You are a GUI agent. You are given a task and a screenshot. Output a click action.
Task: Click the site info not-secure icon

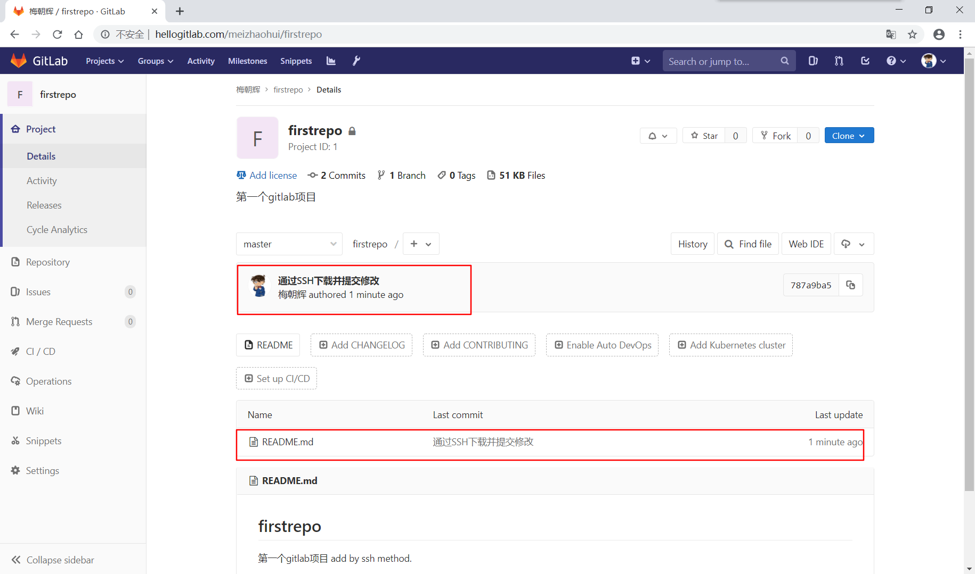(x=105, y=34)
